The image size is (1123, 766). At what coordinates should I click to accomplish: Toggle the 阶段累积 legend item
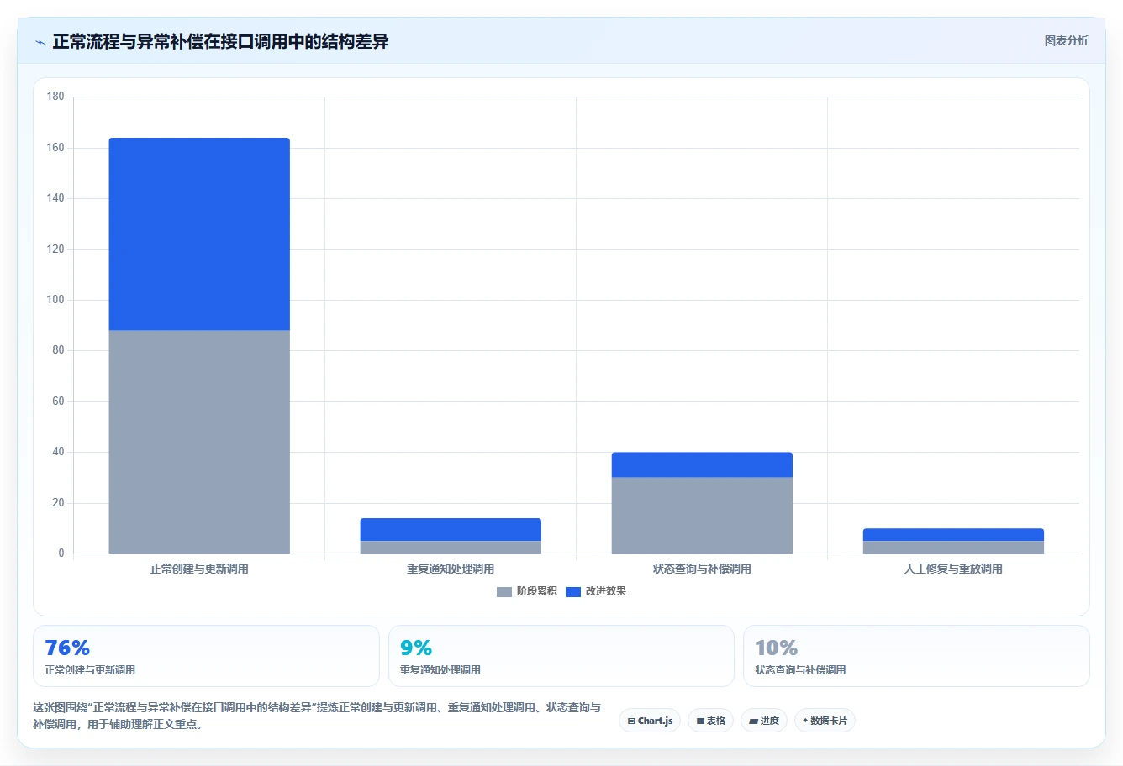pos(527,591)
